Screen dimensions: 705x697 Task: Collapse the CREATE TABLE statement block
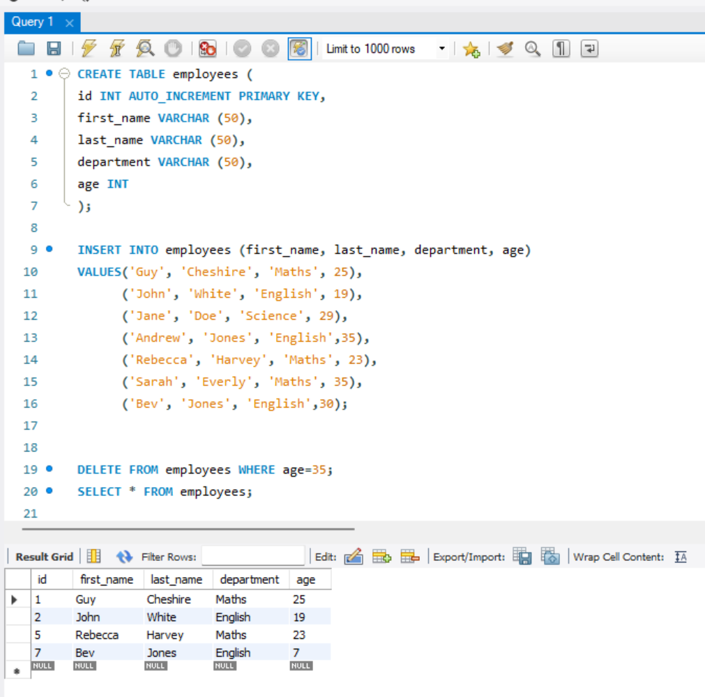63,73
